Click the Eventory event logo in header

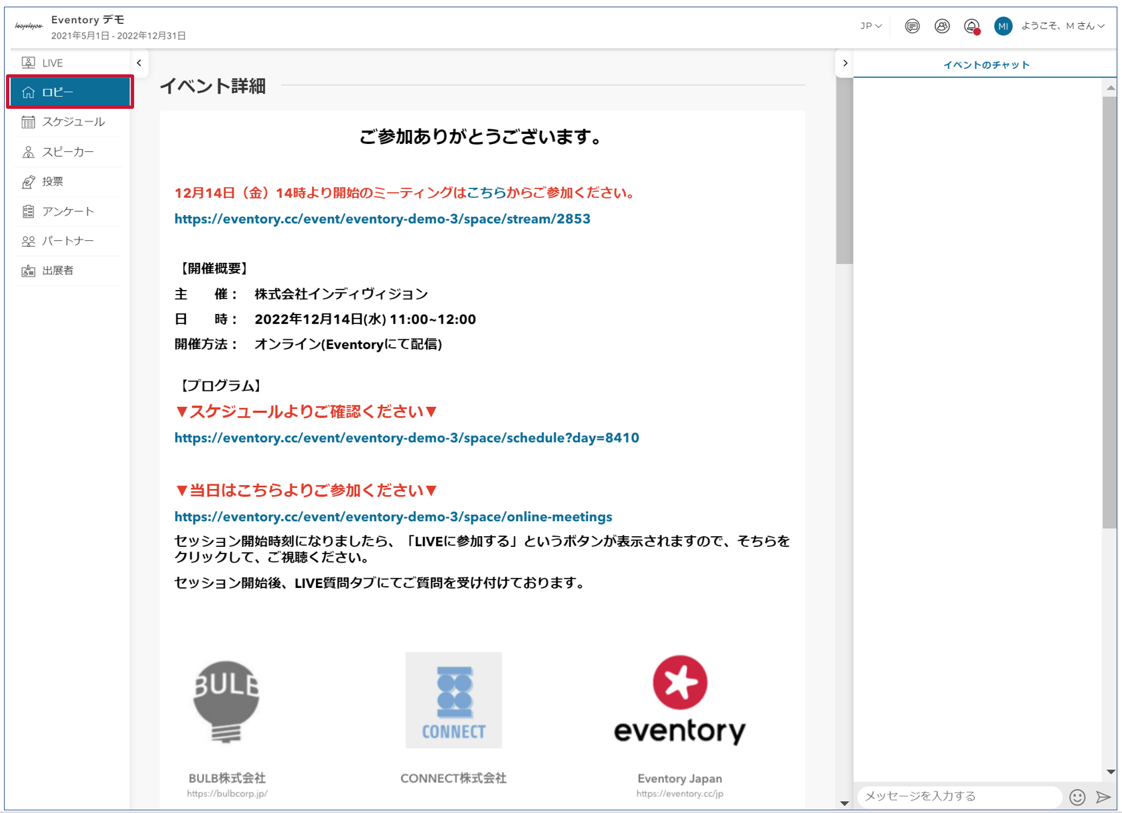tap(29, 27)
